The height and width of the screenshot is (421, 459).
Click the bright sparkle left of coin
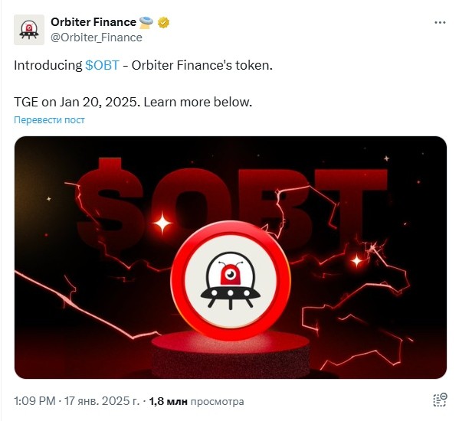click(x=162, y=224)
